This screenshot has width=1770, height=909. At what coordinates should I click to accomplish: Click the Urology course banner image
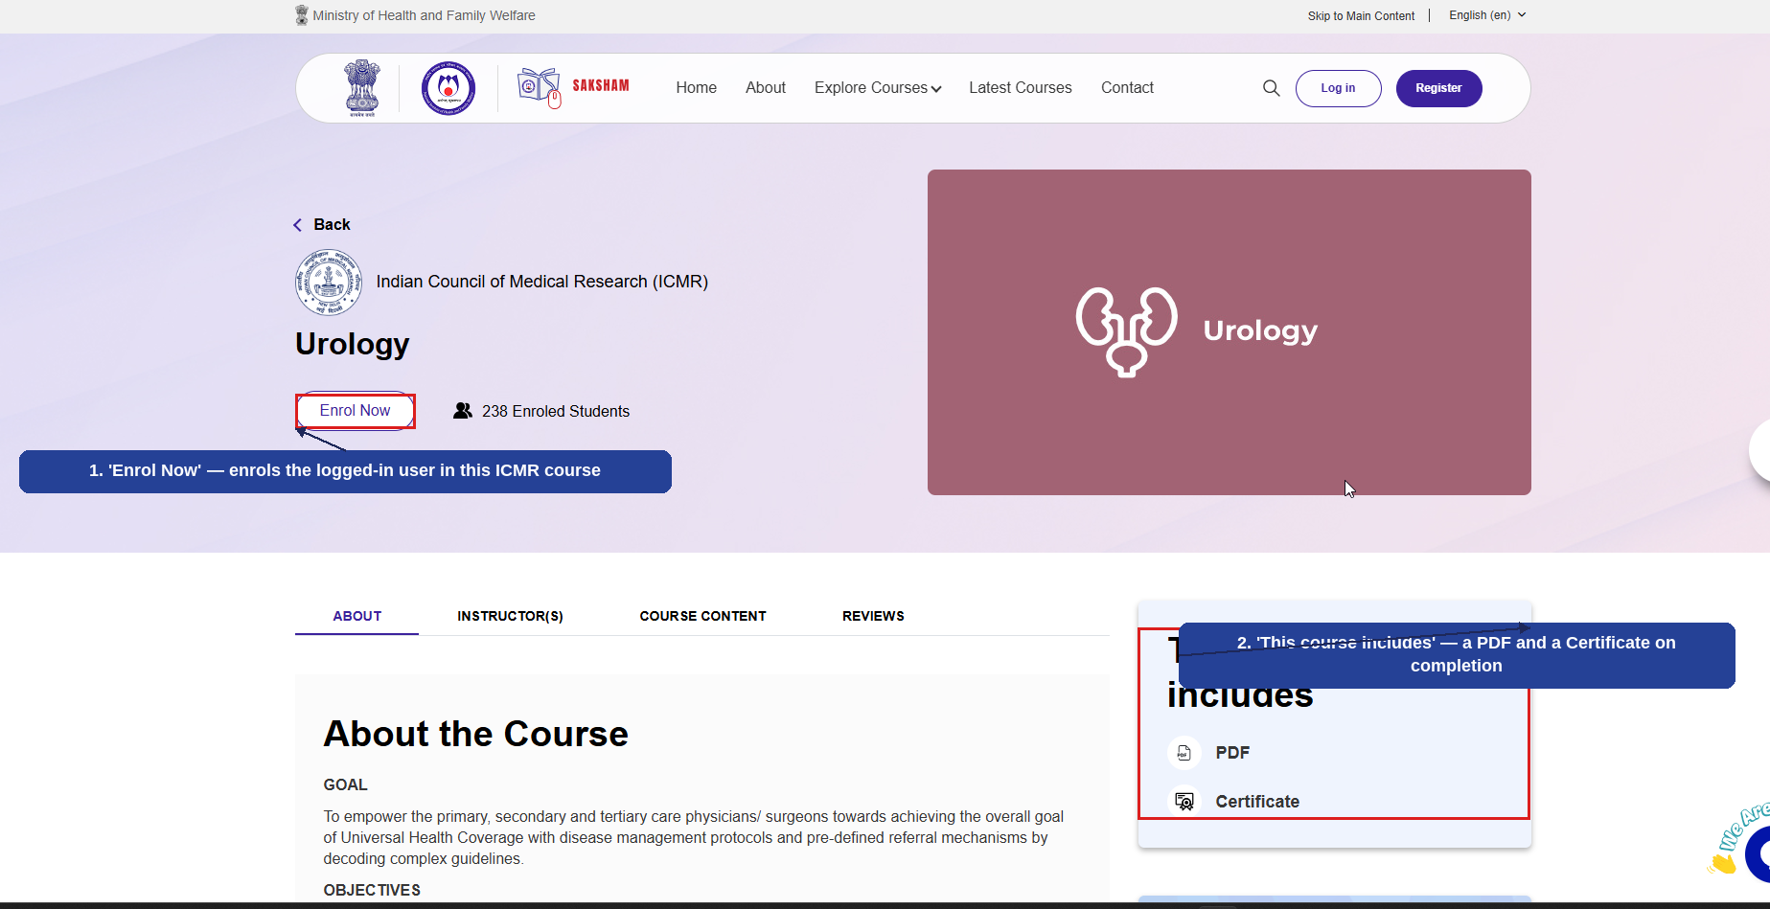click(1229, 332)
